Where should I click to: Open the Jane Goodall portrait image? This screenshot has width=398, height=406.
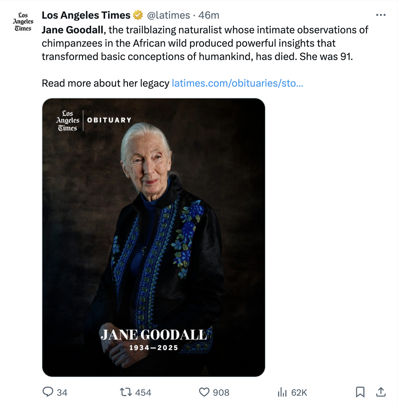point(154,233)
